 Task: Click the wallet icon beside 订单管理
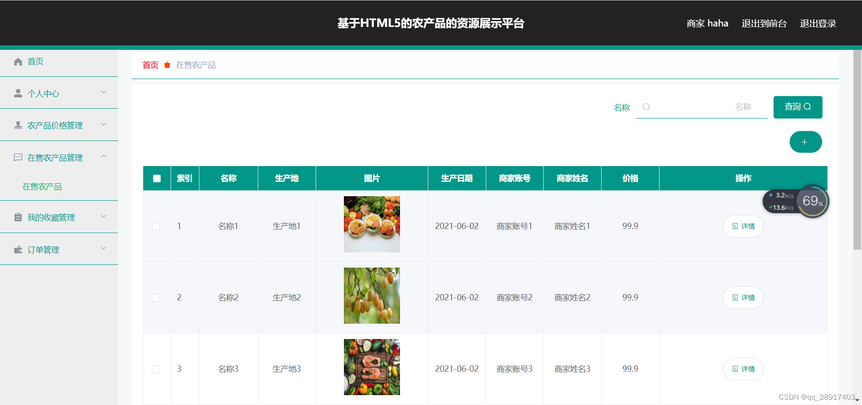click(x=18, y=249)
